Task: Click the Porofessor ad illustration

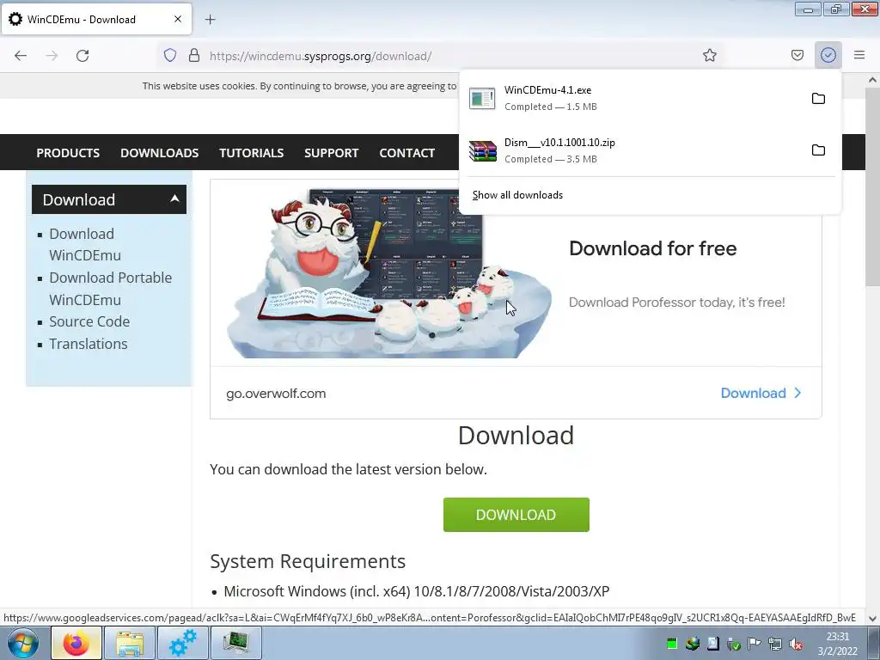Action: [x=389, y=273]
